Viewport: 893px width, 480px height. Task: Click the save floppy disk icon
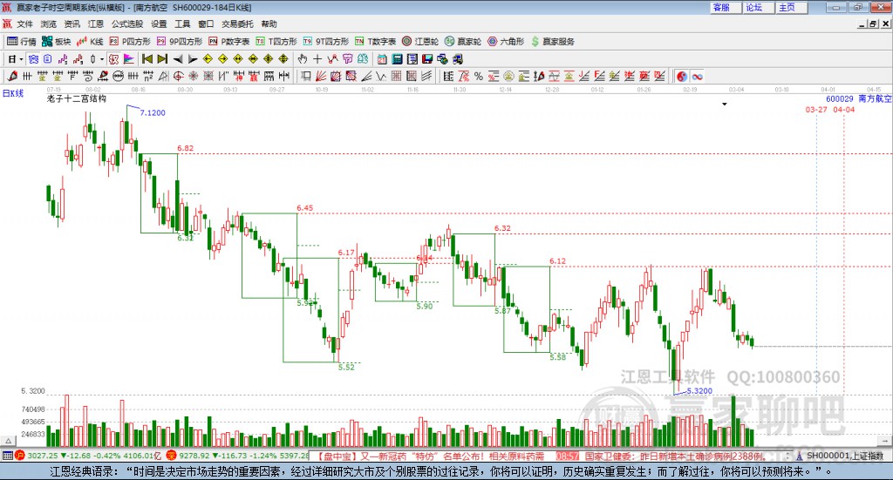point(427,59)
